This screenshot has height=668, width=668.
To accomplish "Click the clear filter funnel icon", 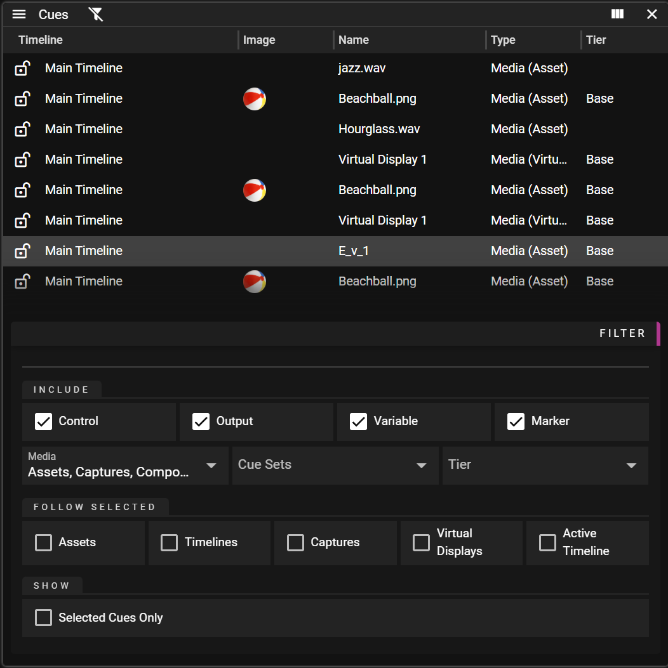I will coord(95,14).
